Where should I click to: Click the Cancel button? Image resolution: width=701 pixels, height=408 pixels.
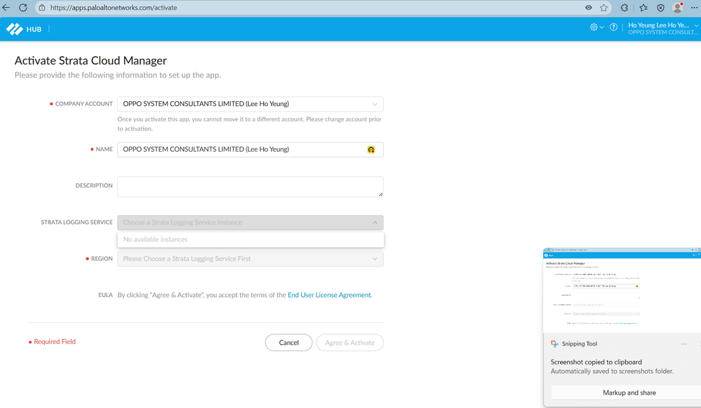[x=288, y=342]
